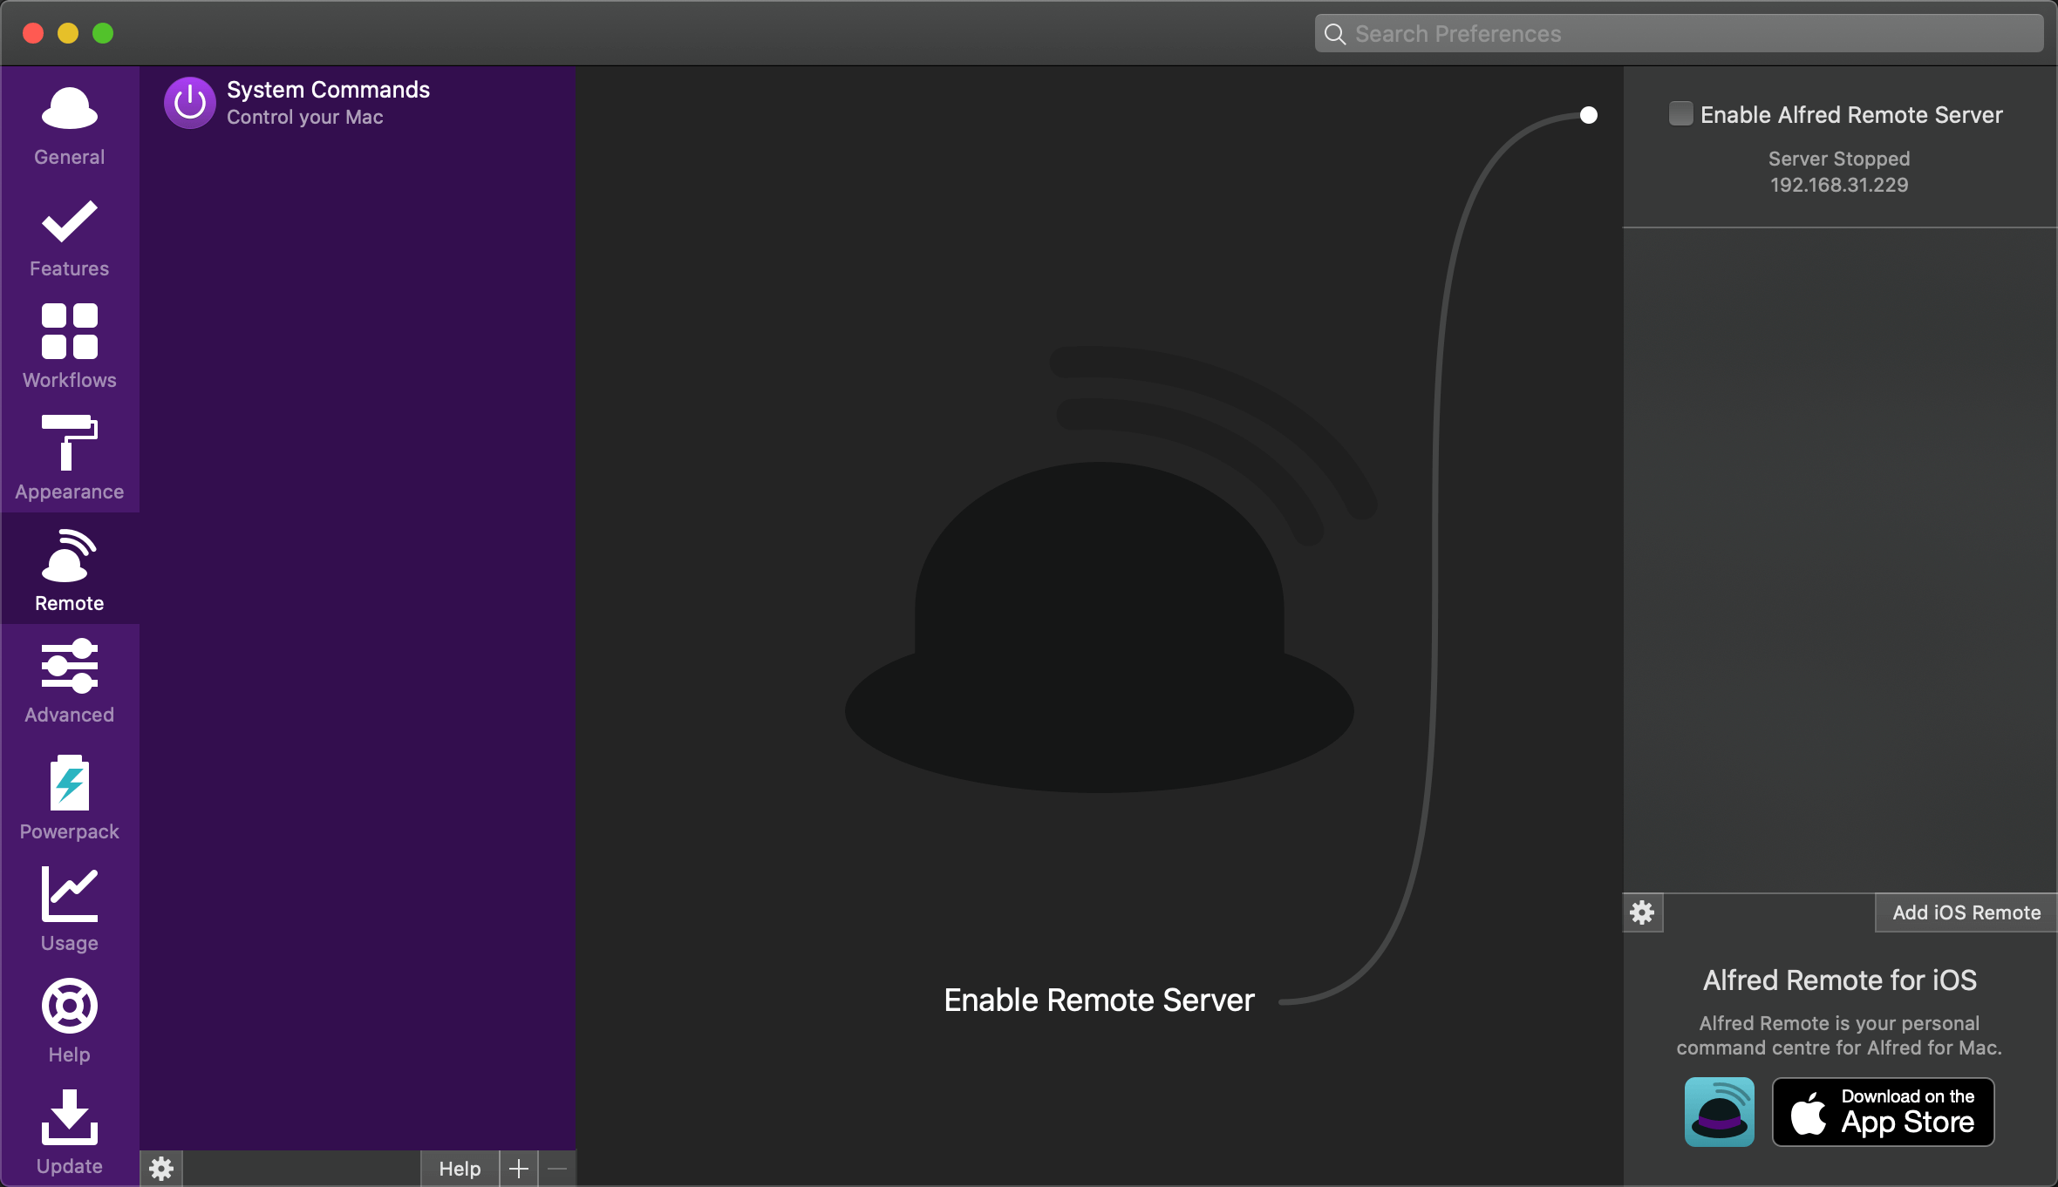
Task: Open the Help lifebuoy section
Action: coord(70,1020)
